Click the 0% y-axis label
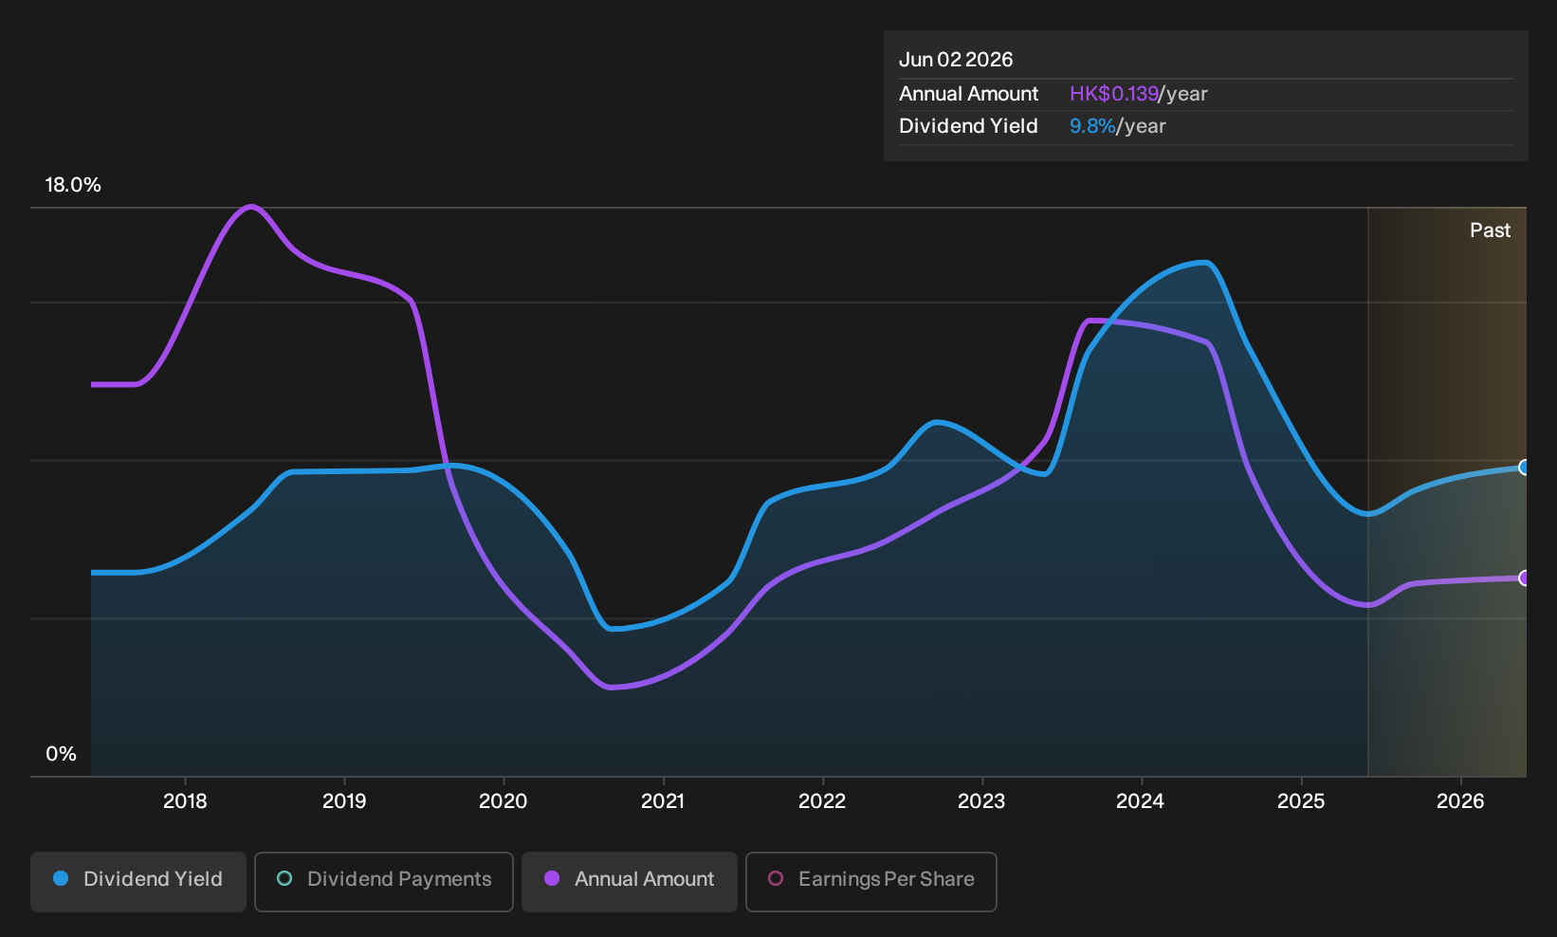Screen dimensions: 1557x937 [61, 754]
